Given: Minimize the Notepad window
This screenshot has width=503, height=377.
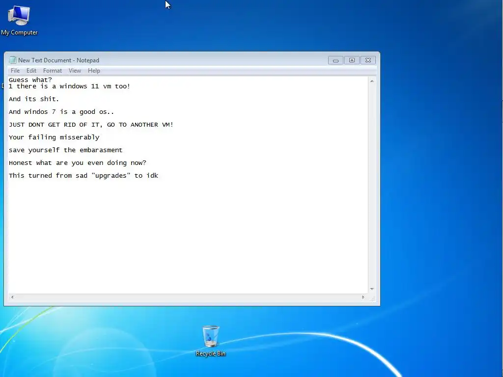Looking at the screenshot, I should point(335,60).
